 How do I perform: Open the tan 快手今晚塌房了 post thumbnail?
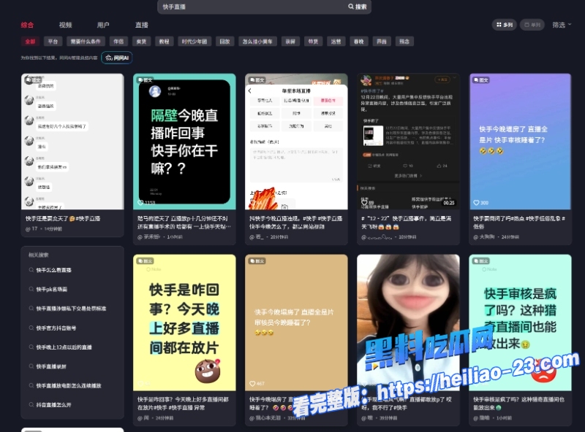(296, 323)
